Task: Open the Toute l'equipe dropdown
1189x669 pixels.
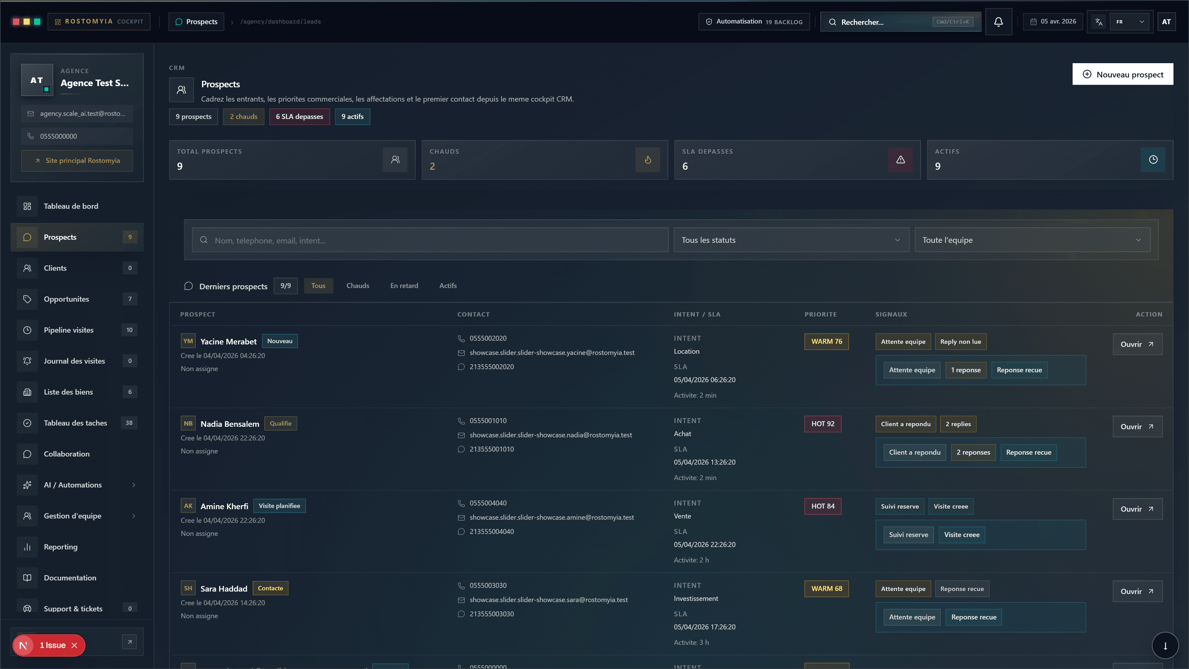Action: (x=1032, y=240)
